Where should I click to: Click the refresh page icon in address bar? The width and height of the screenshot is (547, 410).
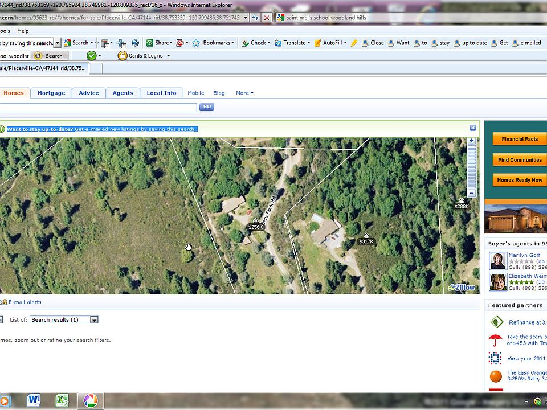coord(255,18)
